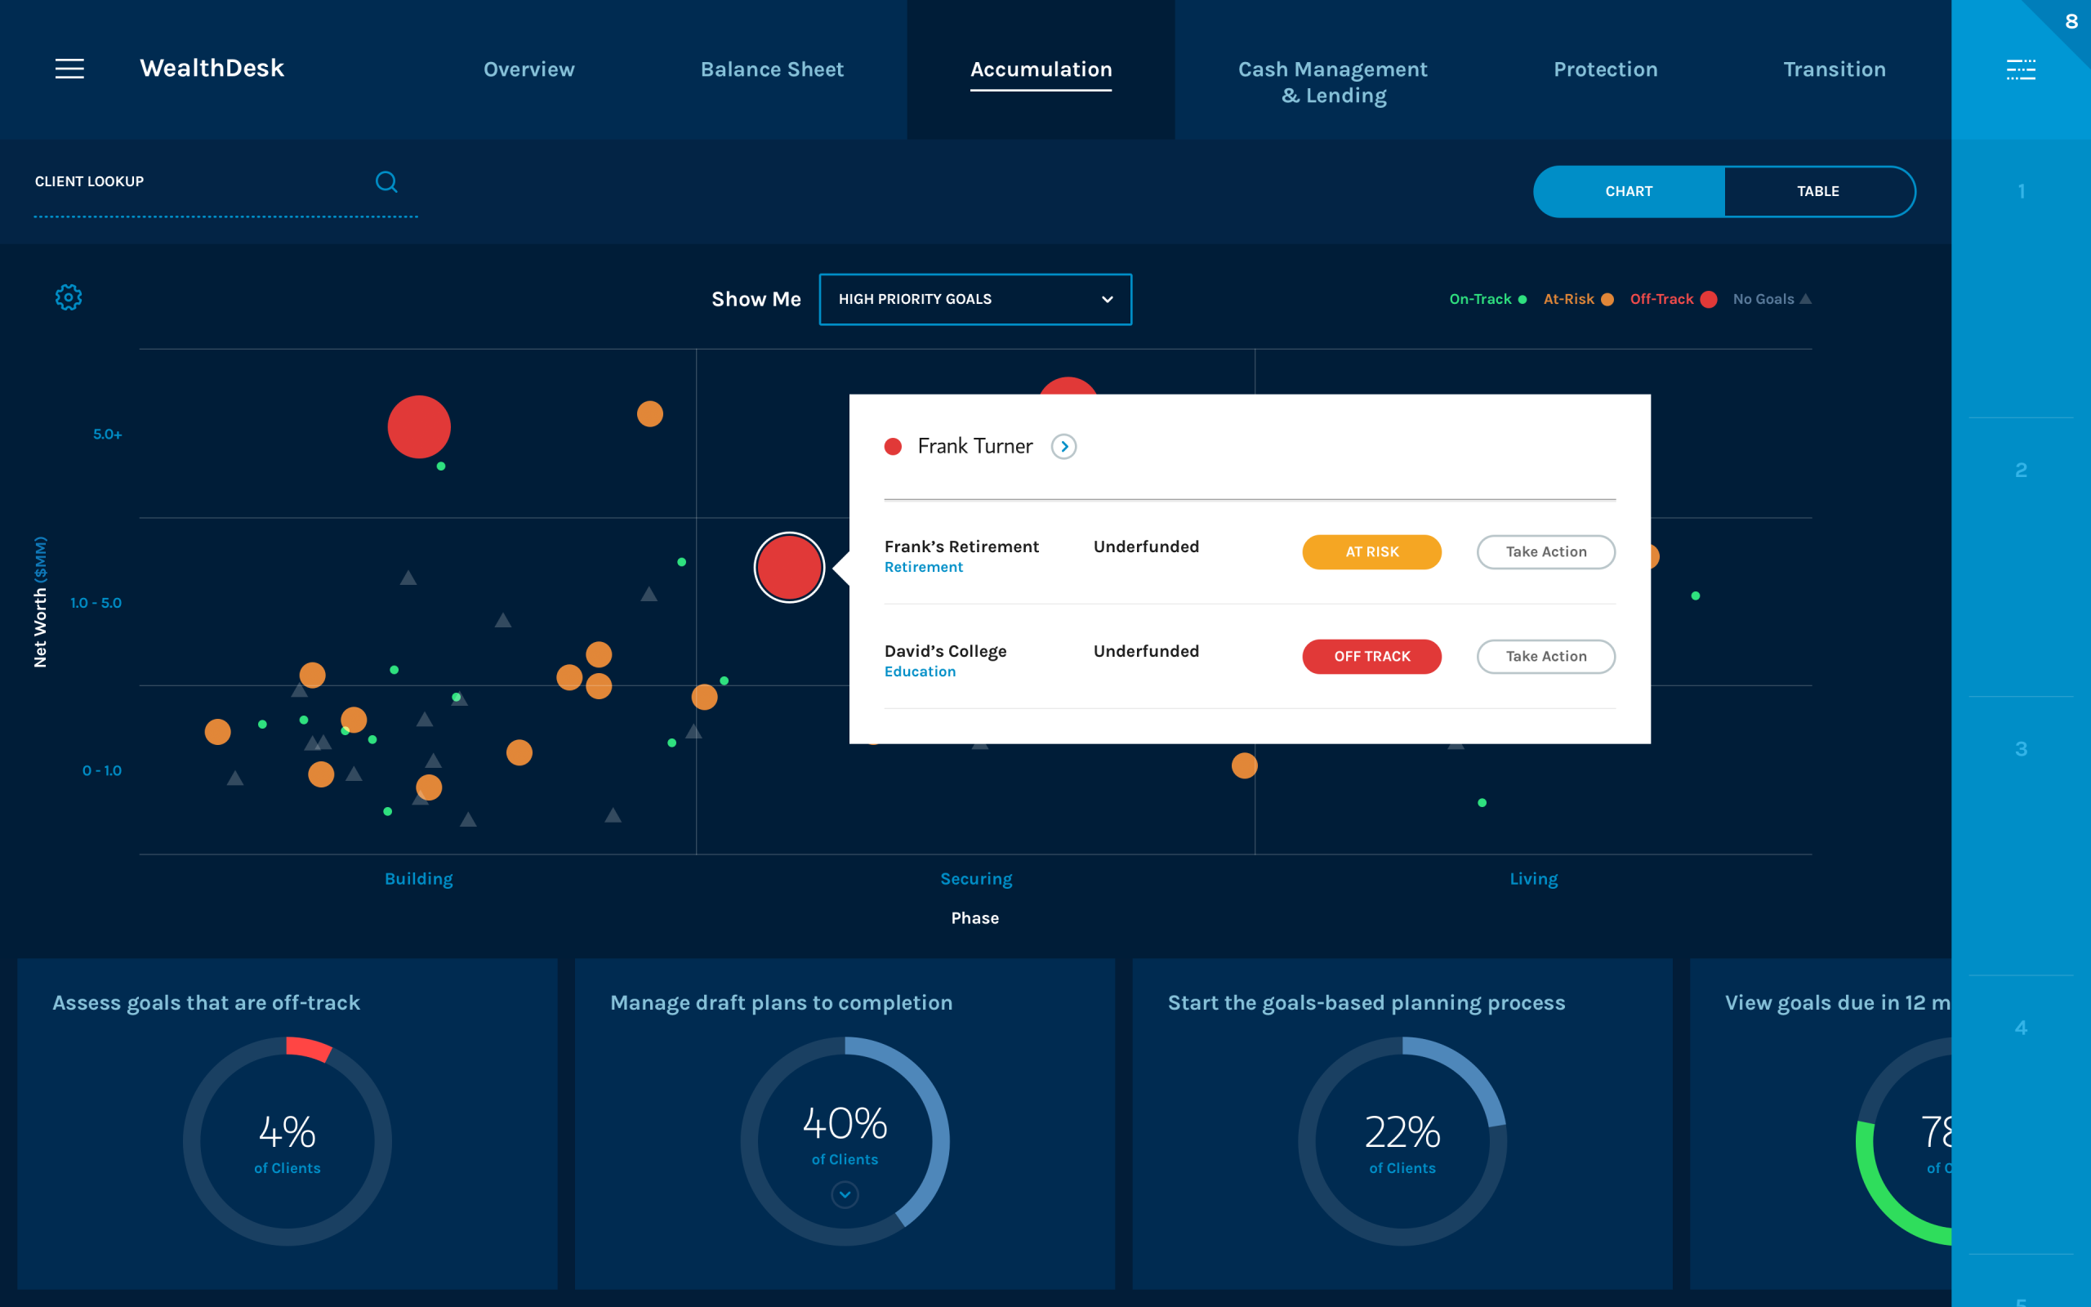Click the 40% draft plans chevron icon
Viewport: 2091px width, 1307px height.
[x=845, y=1194]
